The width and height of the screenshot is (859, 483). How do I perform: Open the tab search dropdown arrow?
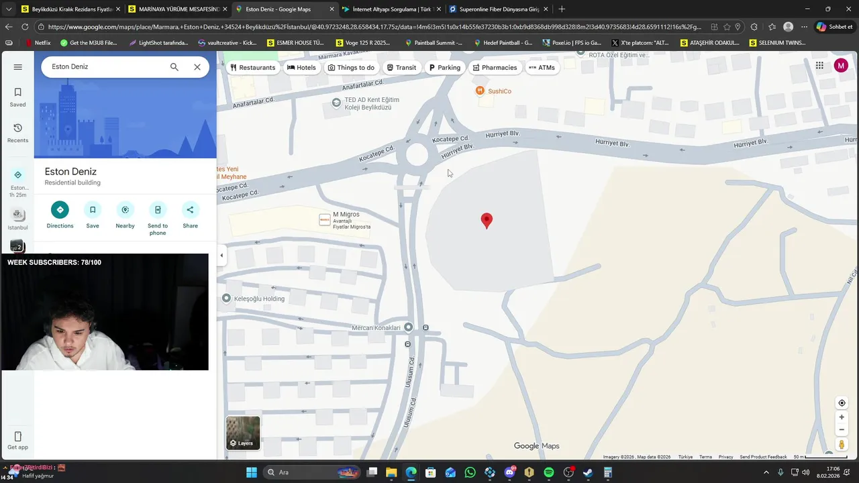[x=8, y=9]
